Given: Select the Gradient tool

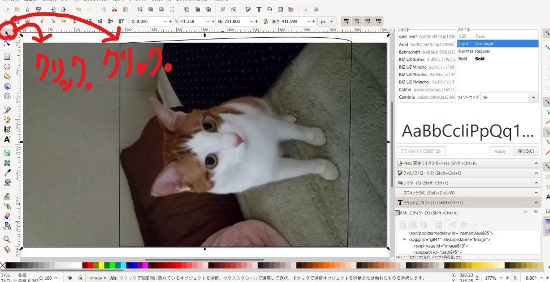Looking at the screenshot, I should point(7,153).
